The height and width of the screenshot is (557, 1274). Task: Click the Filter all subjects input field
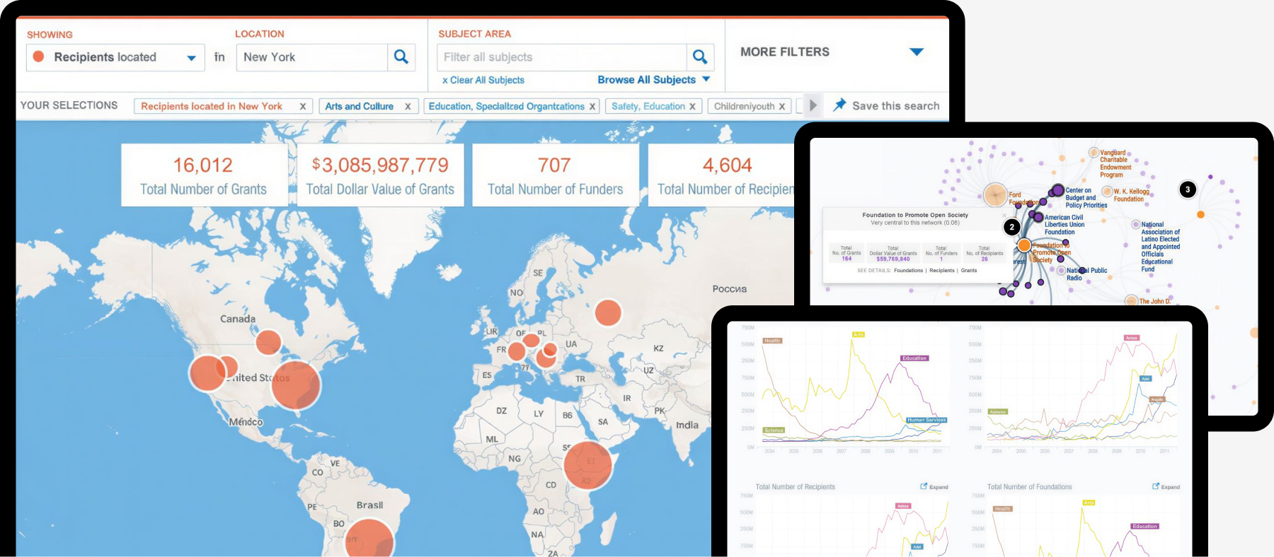562,57
